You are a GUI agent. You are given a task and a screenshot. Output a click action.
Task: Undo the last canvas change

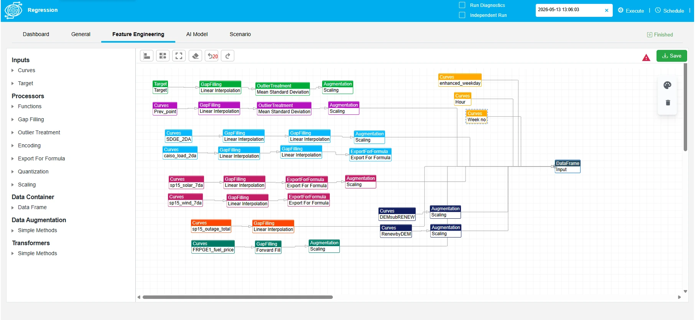tap(212, 56)
